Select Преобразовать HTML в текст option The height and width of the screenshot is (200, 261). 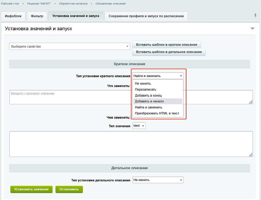click(x=157, y=113)
